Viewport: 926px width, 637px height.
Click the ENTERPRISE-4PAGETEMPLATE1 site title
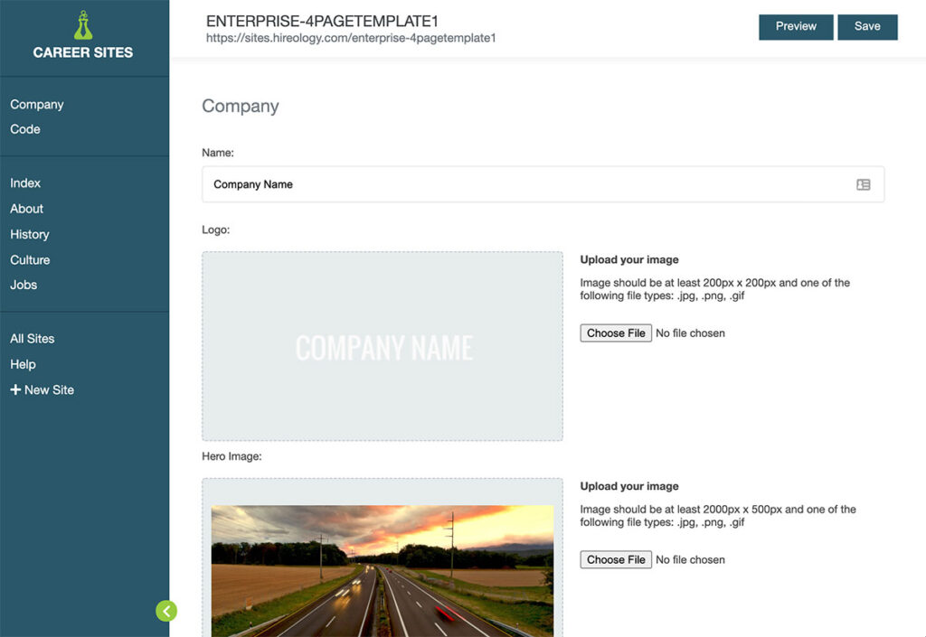323,22
